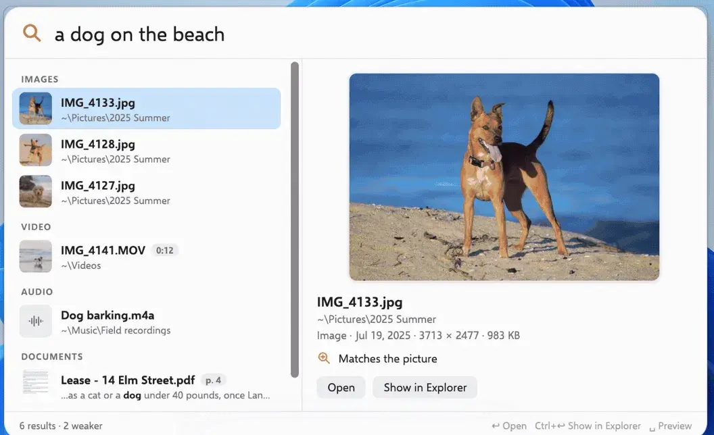
Task: Click the image metadata line showing "983 KB"
Action: click(x=419, y=335)
